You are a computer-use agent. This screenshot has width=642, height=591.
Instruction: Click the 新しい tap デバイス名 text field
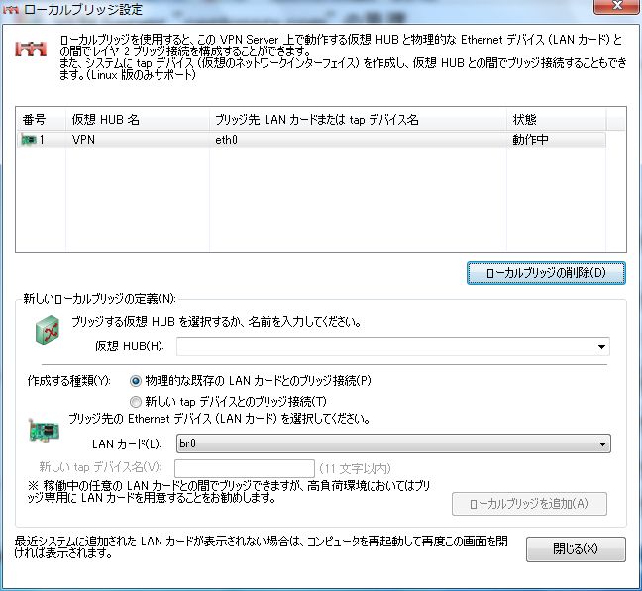pos(245,468)
